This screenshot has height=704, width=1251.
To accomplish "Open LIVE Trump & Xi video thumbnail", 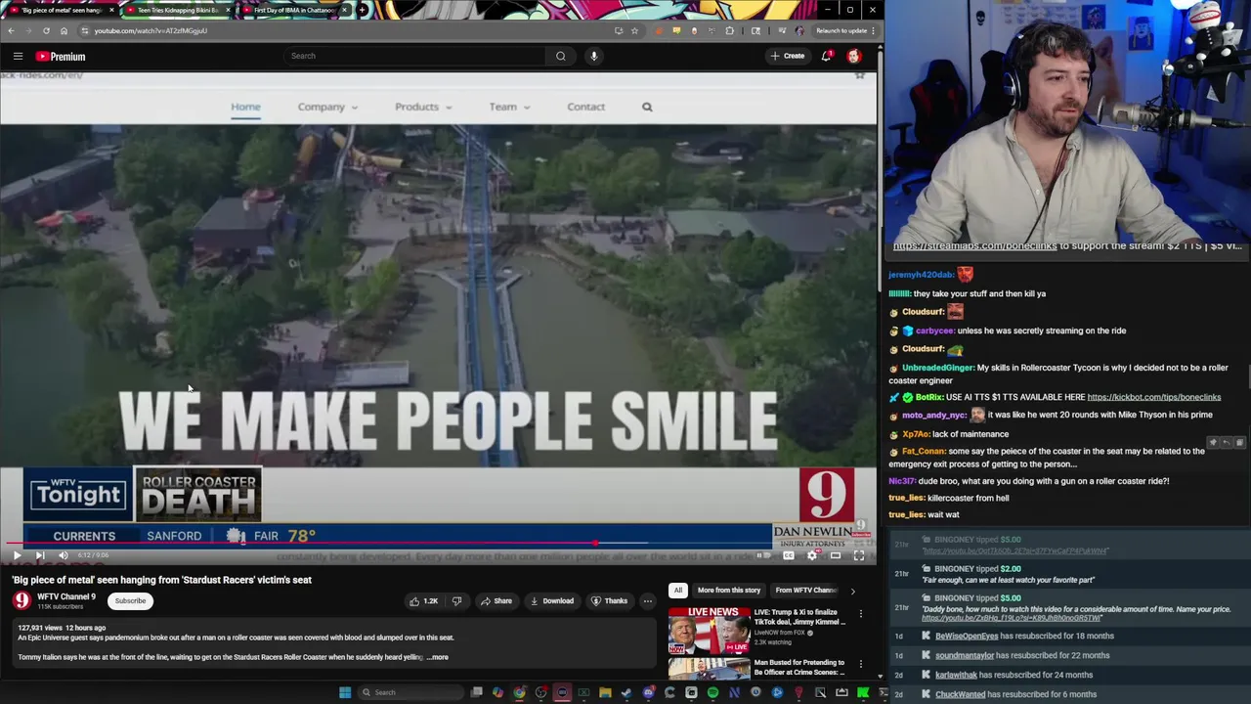I will [709, 631].
